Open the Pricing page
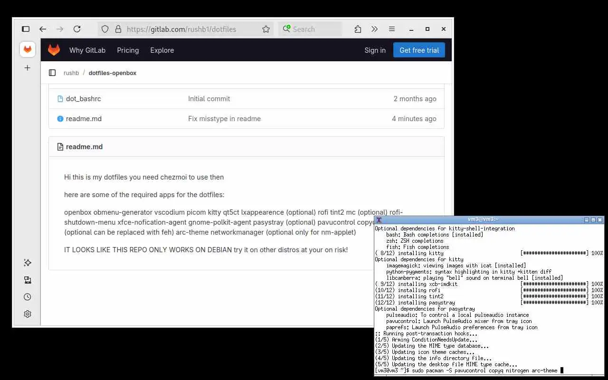Viewport: 608px width, 380px height. [x=128, y=50]
